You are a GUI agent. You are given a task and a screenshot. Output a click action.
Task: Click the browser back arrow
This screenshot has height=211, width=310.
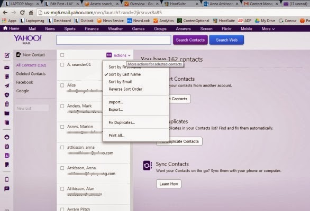pyautogui.click(x=5, y=13)
